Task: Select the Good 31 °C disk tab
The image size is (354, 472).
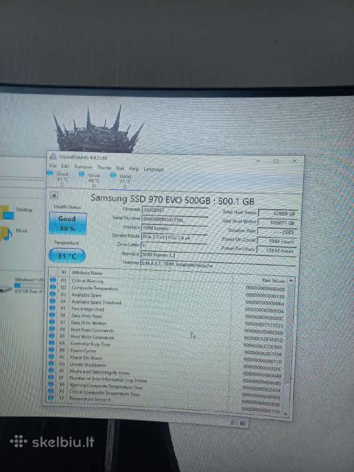Action: coord(122,181)
